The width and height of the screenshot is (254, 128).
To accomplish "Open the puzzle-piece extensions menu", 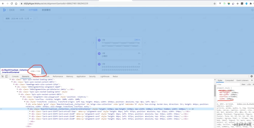I will point(251,3).
